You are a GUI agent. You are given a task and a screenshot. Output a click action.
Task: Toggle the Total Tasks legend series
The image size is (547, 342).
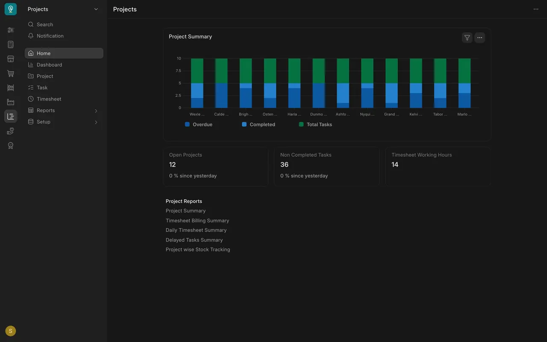point(315,124)
